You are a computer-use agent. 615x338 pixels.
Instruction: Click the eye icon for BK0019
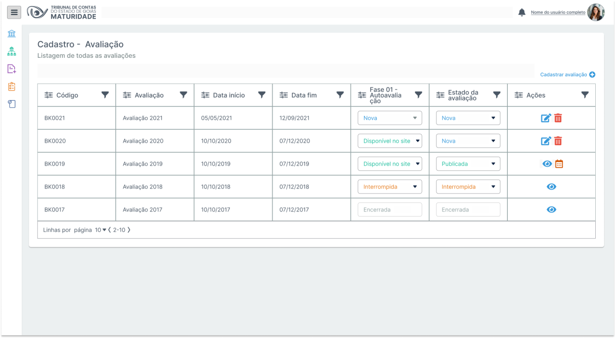point(547,164)
